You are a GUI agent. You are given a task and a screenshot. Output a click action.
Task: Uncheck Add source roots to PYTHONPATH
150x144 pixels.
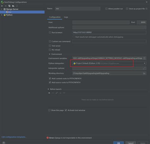pyautogui.click(x=50, y=82)
